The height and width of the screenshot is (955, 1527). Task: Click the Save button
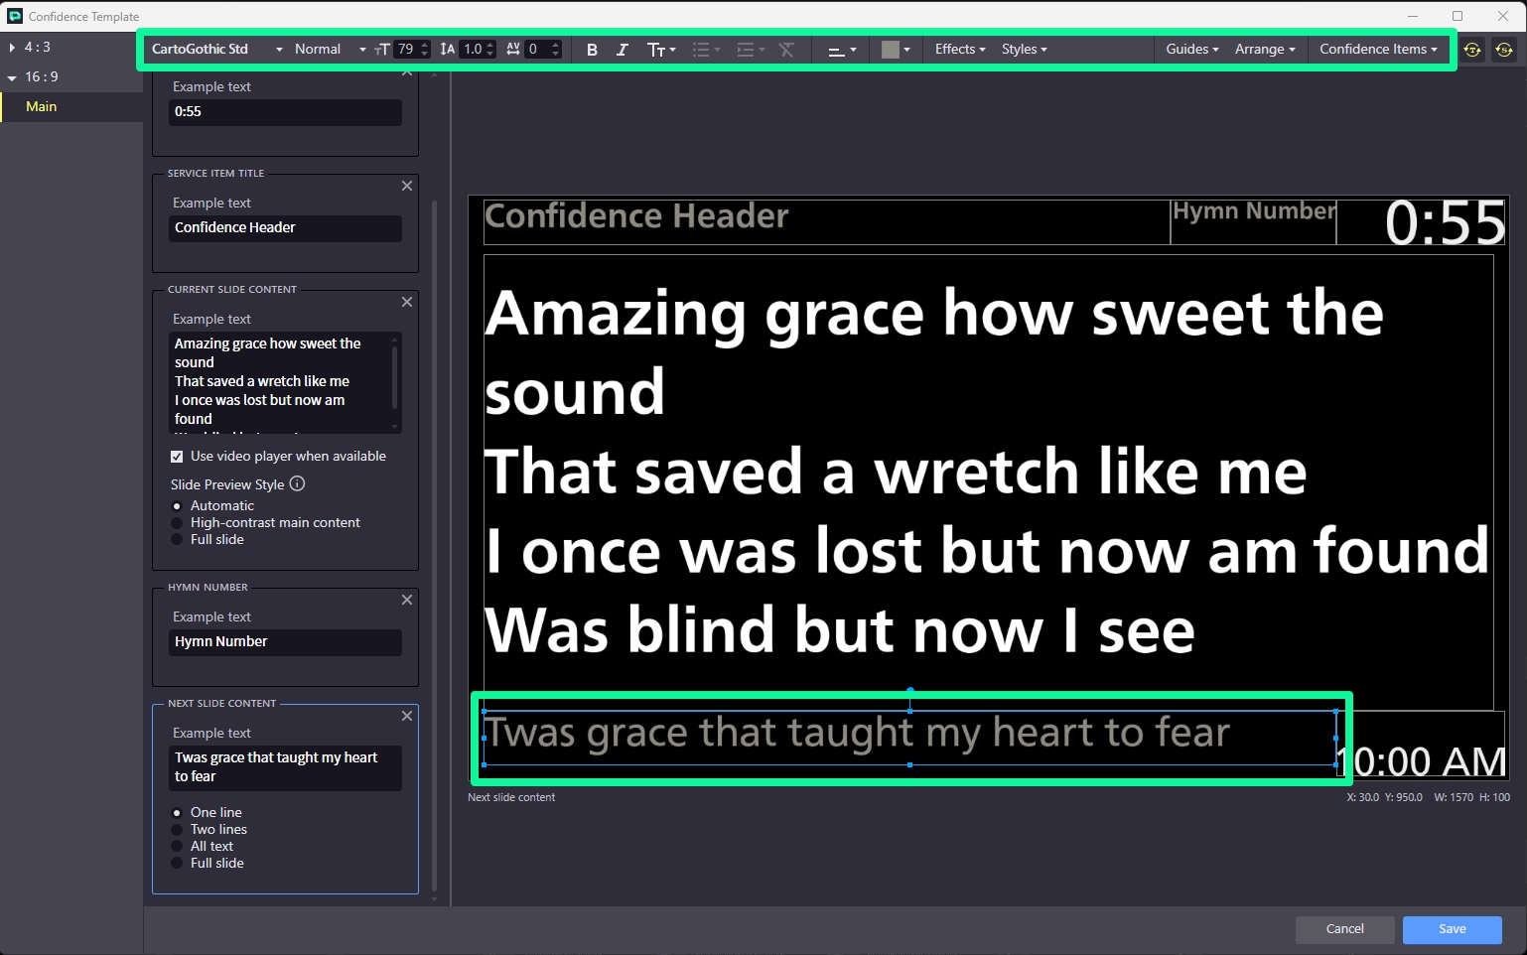tap(1452, 929)
